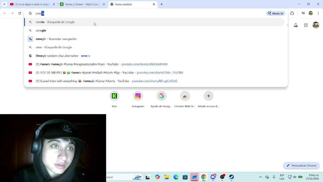323x182 pixels.
Task: Open OBS Studio from the taskbar
Action: (222, 177)
